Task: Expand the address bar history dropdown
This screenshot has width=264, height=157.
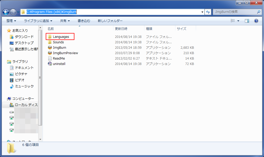Action: click(x=202, y=12)
